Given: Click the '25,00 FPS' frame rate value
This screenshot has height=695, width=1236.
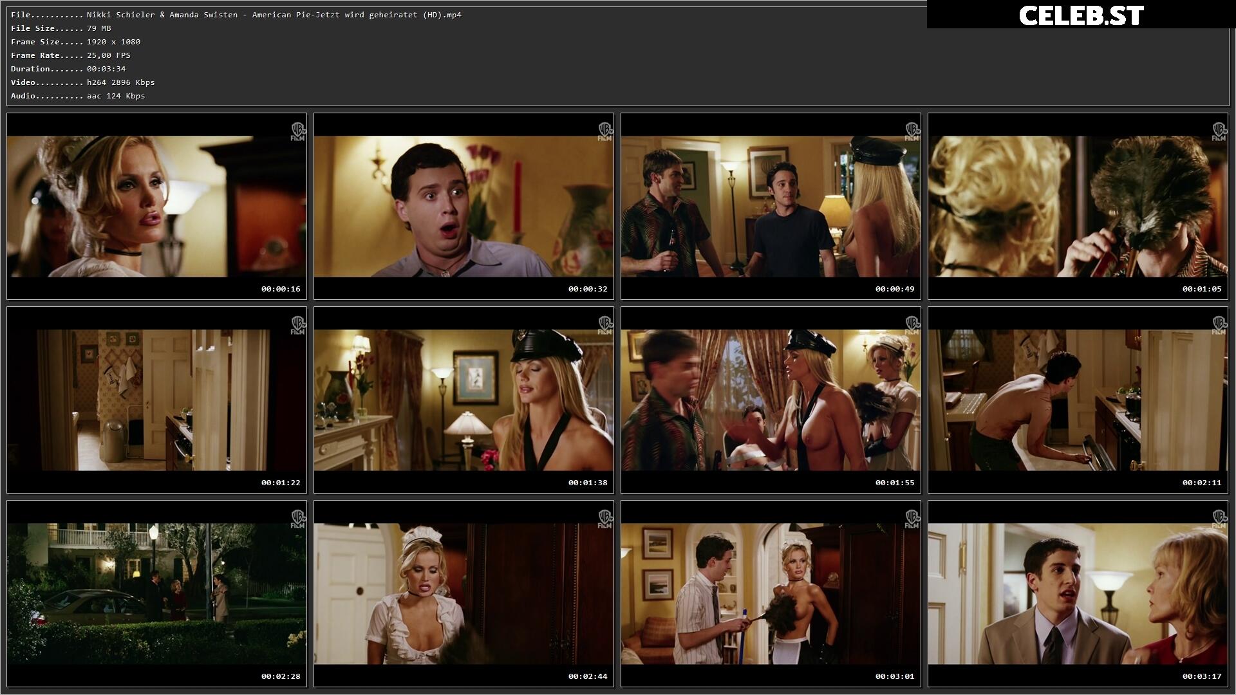Looking at the screenshot, I should pyautogui.click(x=109, y=55).
